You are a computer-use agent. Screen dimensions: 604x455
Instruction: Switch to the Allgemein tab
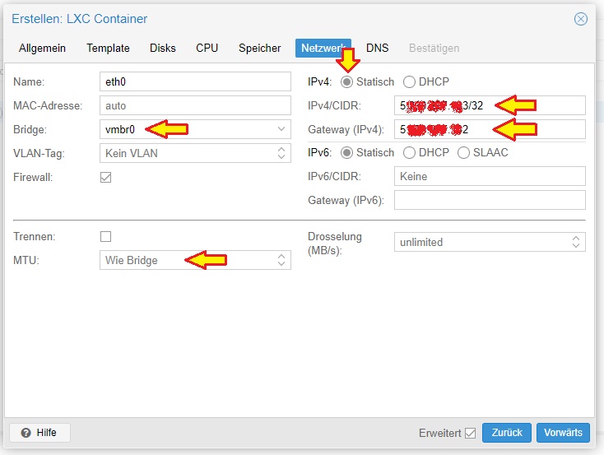42,49
